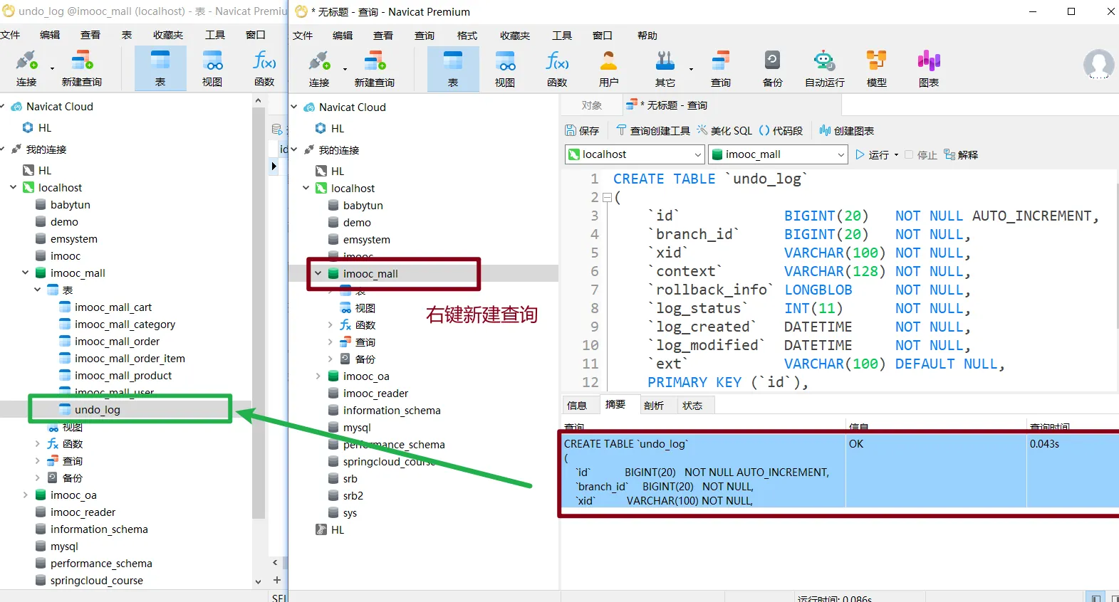Open 帮助 menu in the query window

coord(647,36)
